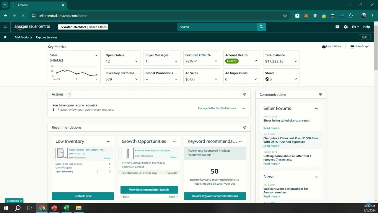Go to Next growth opportunity
This screenshot has width=378, height=213.
point(173,197)
